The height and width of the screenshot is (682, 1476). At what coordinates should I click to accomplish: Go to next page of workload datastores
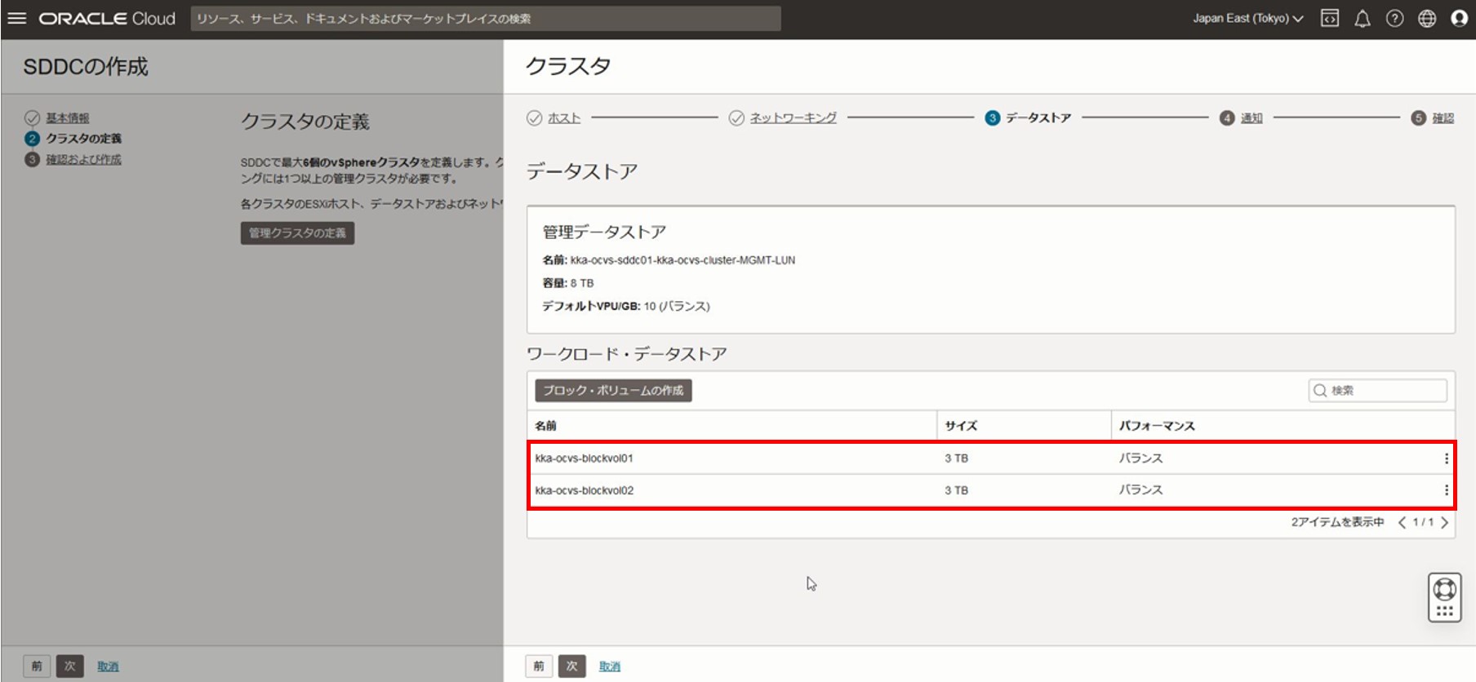click(x=1444, y=522)
